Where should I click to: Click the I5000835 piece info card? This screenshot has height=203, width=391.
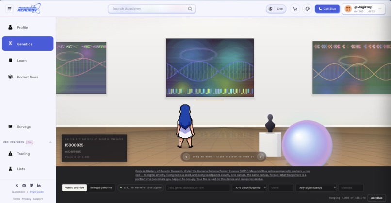[x=94, y=148]
